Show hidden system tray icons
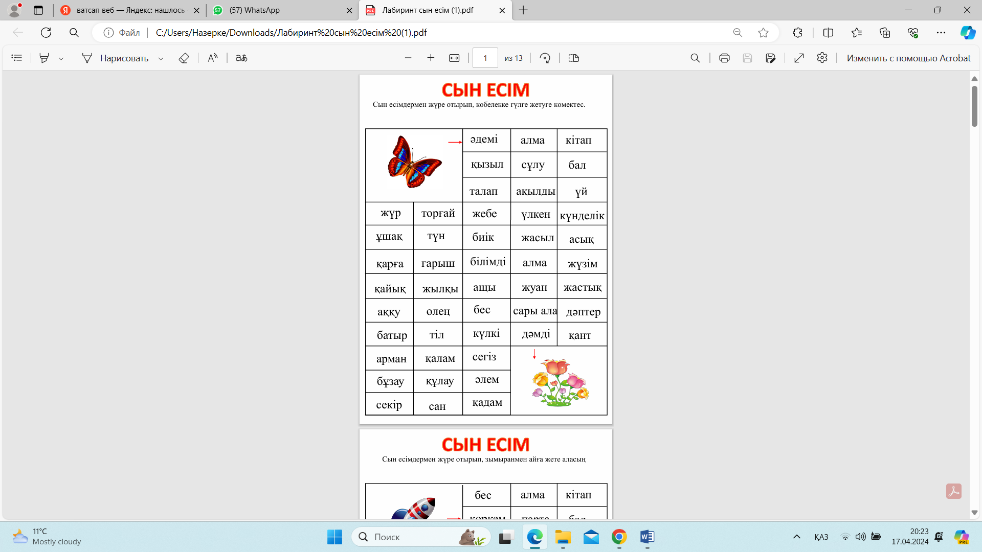The height and width of the screenshot is (552, 982). click(796, 537)
